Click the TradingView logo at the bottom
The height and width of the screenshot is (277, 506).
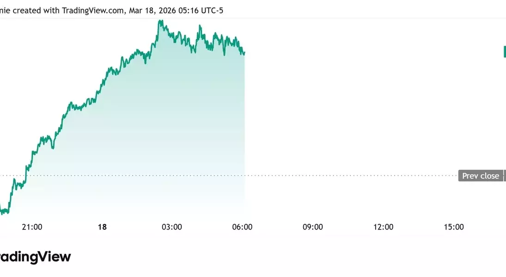35,257
